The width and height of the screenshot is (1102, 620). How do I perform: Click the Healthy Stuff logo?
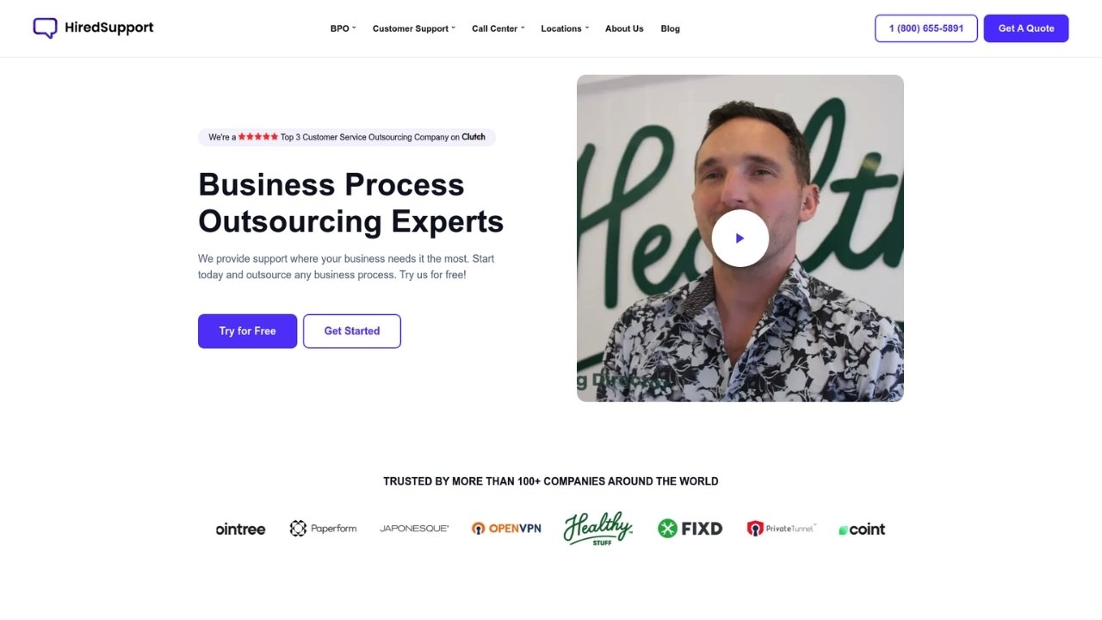598,529
